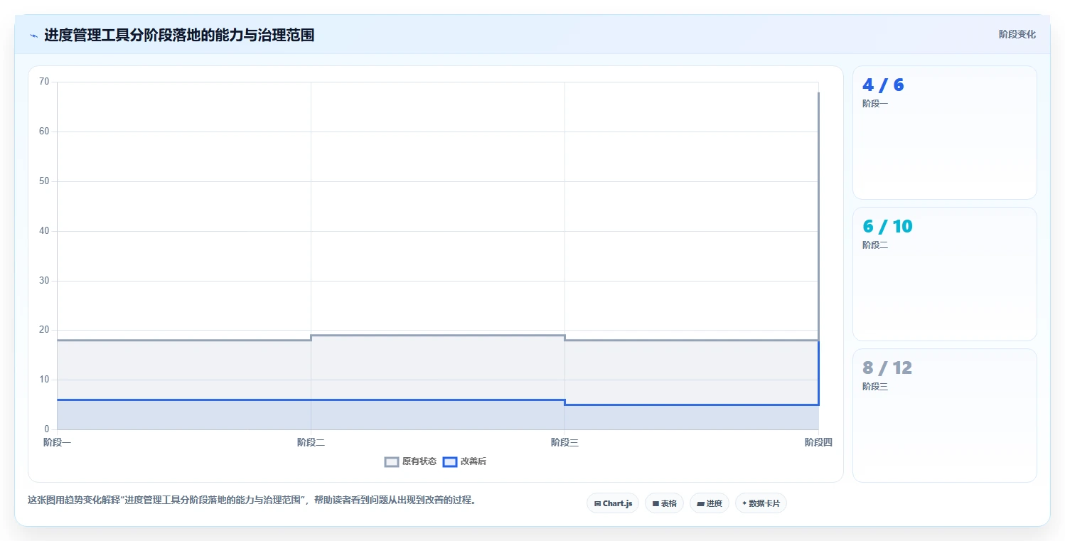1065x541 pixels.
Task: Click the gray 原有状态 legend swatch
Action: click(392, 461)
